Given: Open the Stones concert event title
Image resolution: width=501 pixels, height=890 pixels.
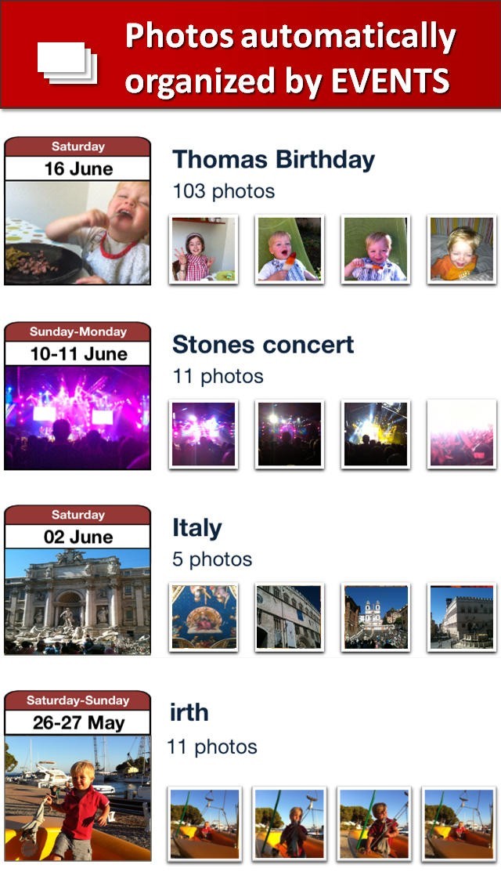Looking at the screenshot, I should tap(263, 345).
